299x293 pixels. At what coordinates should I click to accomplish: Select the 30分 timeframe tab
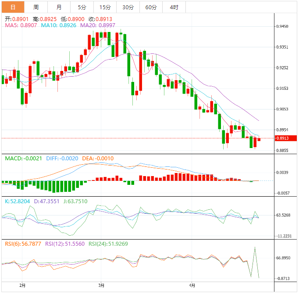tap(128, 7)
